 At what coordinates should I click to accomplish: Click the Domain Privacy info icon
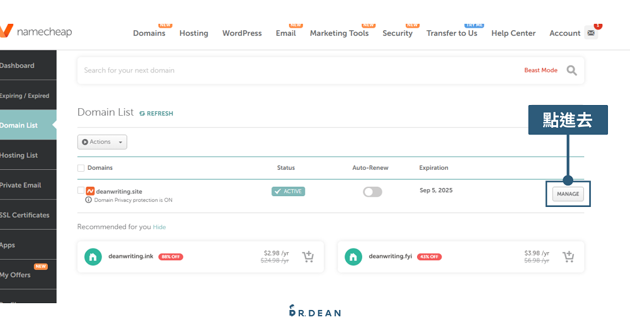(x=88, y=200)
